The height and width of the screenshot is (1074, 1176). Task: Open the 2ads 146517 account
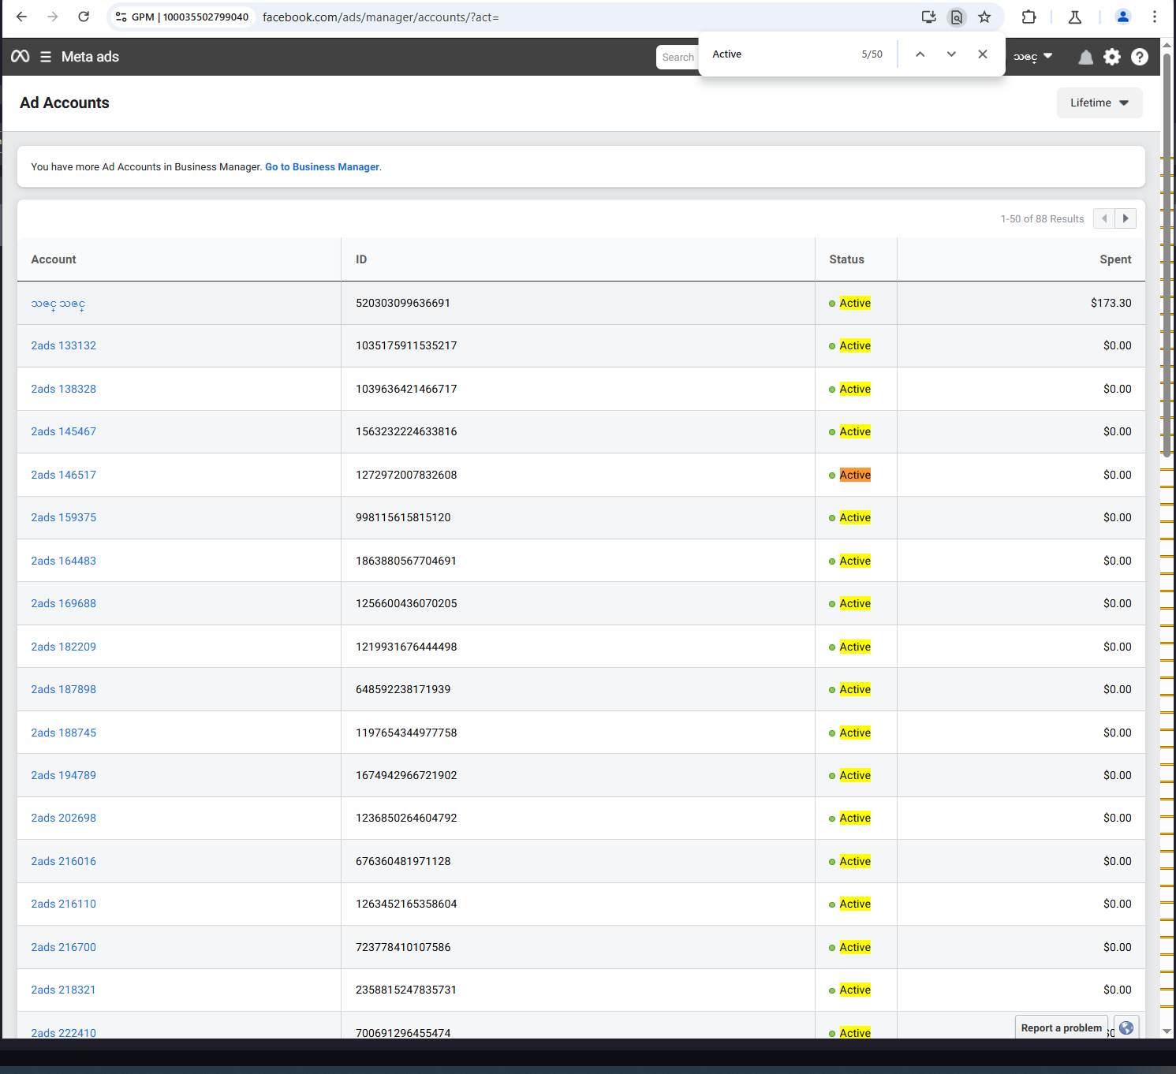(x=63, y=475)
